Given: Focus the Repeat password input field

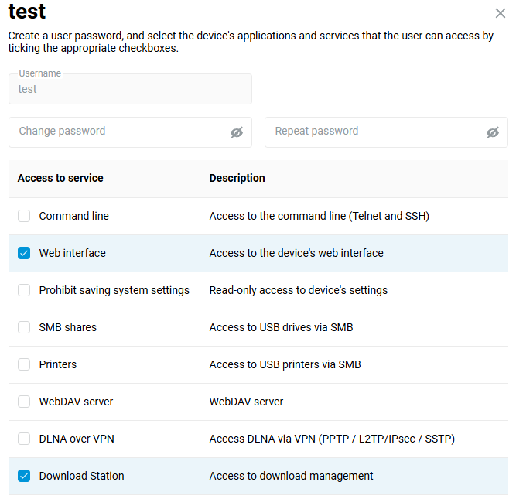Looking at the screenshot, I should point(375,132).
